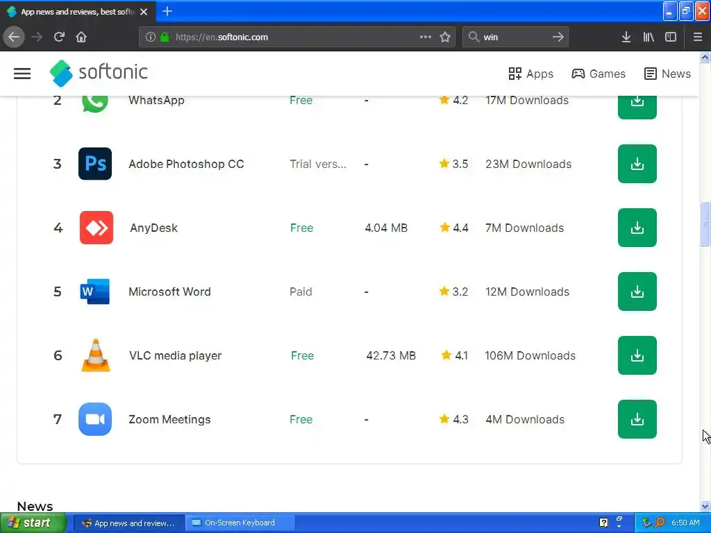Select the App news and reviews tab
711x533 pixels.
pyautogui.click(x=78, y=12)
